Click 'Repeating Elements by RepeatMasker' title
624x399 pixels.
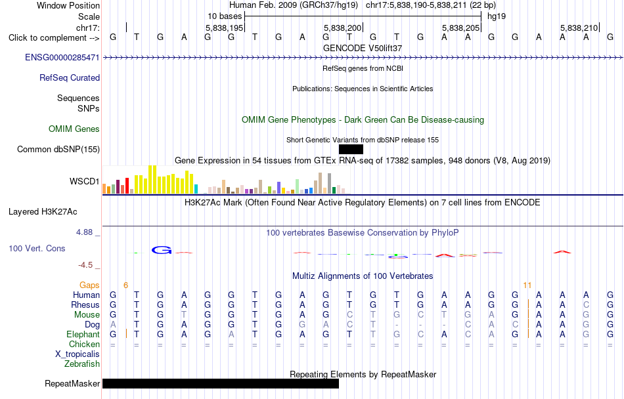point(363,374)
